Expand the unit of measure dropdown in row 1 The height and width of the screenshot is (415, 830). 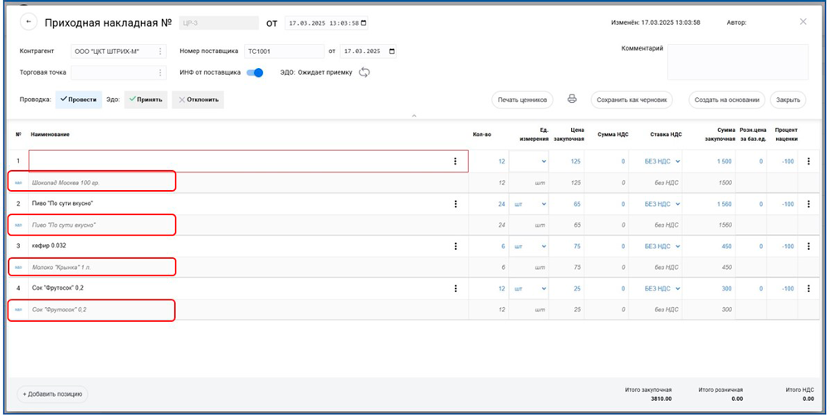click(544, 162)
